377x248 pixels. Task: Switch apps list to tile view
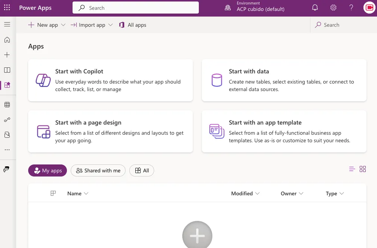tap(363, 169)
